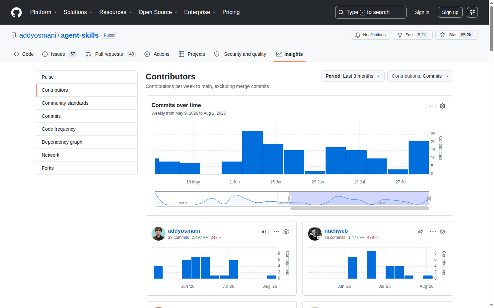The height and width of the screenshot is (308, 494).
Task: Click the gear icon on addyosmani's card
Action: (286, 232)
